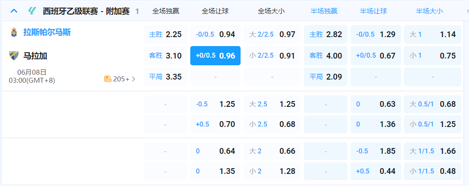The width and height of the screenshot is (469, 186).
Task: Choose half-time handicap -0.5 at 1.85
Action: click(x=376, y=151)
